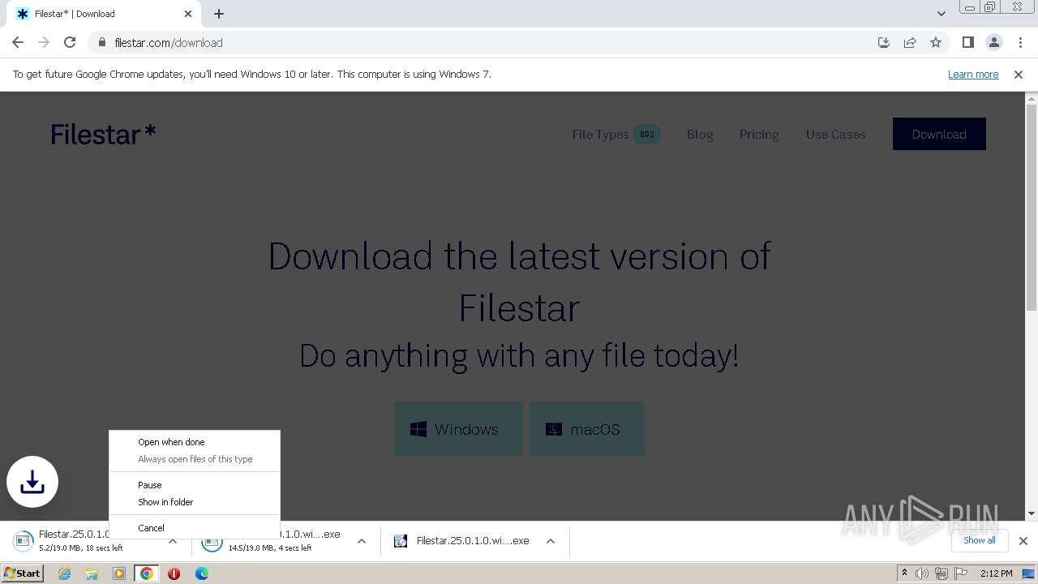The height and width of the screenshot is (584, 1038).
Task: Reload the Filestar download page
Action: [70, 42]
